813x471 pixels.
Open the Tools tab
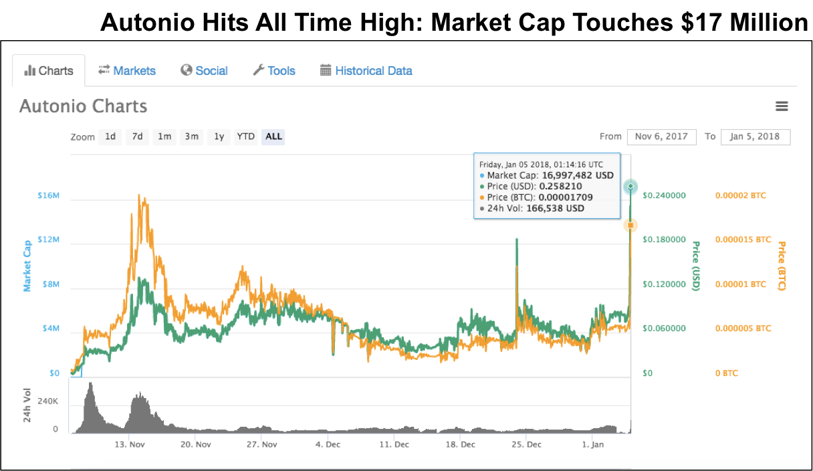point(273,70)
